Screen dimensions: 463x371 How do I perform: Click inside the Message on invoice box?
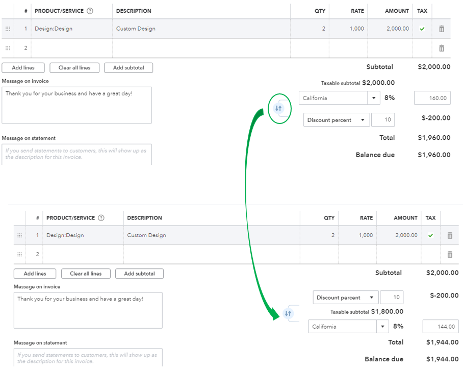tap(76, 105)
